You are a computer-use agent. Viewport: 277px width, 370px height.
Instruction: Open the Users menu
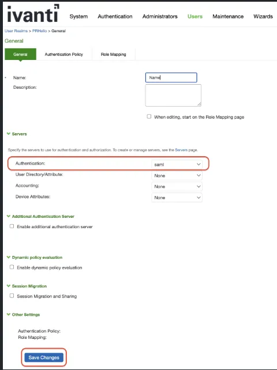(195, 17)
